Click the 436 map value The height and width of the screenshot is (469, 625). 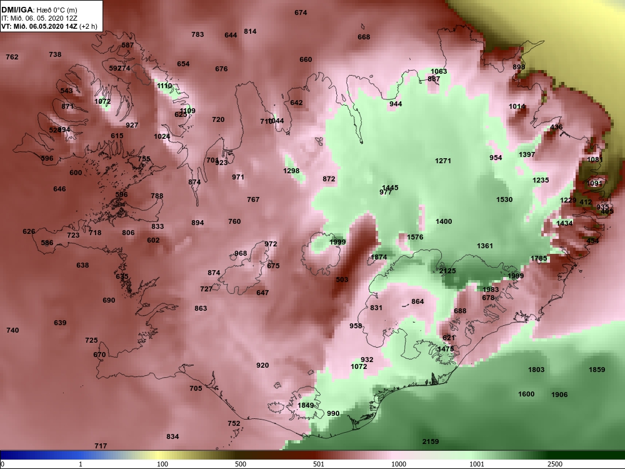[x=556, y=127]
